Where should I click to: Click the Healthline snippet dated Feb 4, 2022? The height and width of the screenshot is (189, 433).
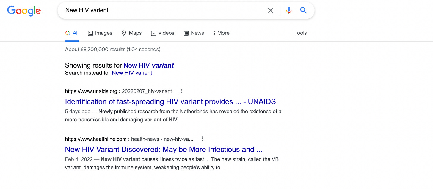pos(172,163)
